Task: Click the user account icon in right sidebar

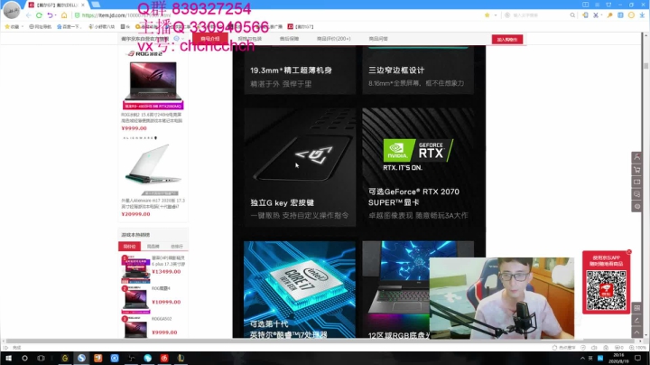Action: point(636,157)
